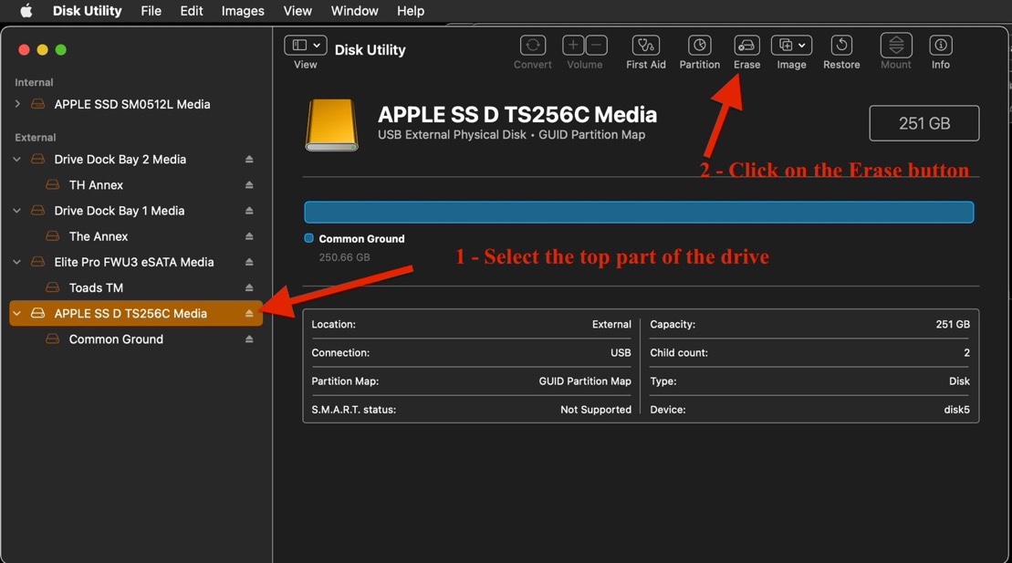Eject Drive Dock Bay 1 Media

click(x=249, y=211)
